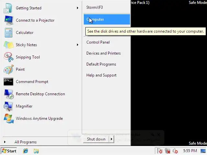Click the Action Center flag tray icon

coord(159,151)
